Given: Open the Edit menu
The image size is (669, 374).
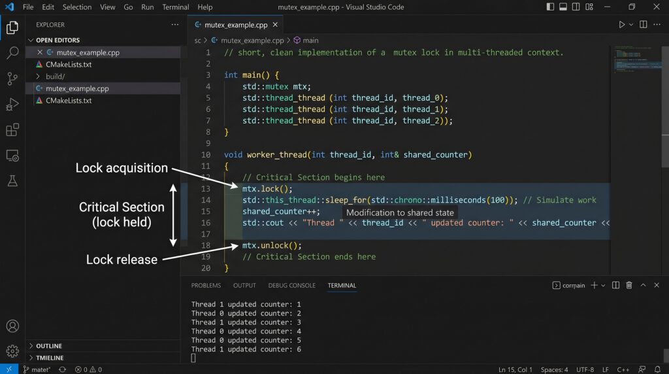Looking at the screenshot, I should 48,7.
